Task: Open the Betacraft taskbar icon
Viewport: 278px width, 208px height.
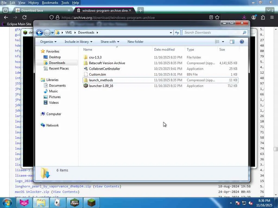Action: coord(74,203)
